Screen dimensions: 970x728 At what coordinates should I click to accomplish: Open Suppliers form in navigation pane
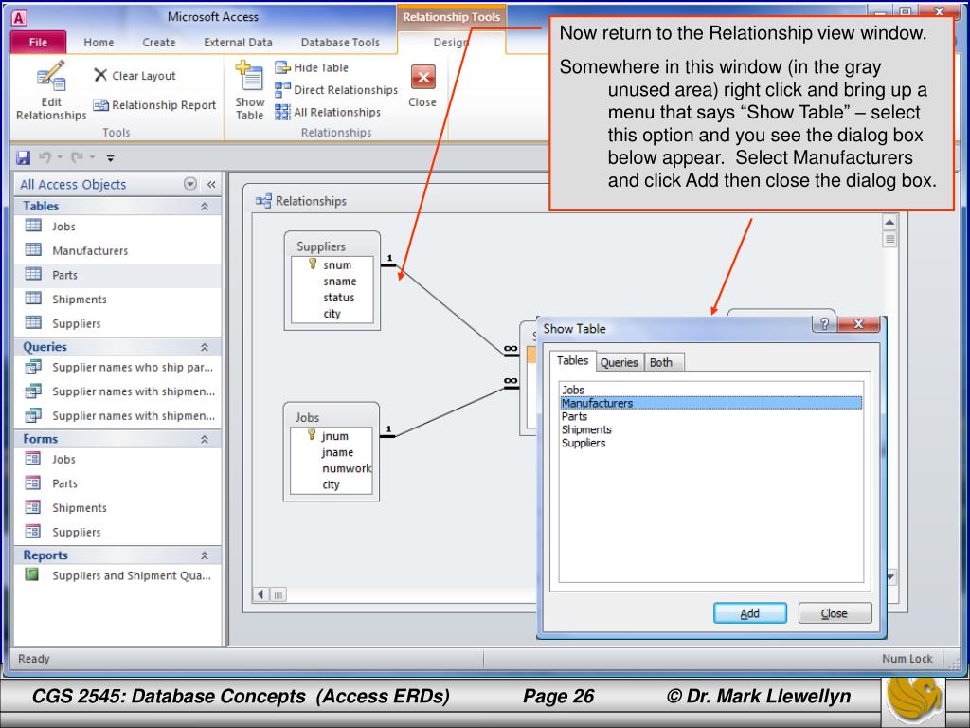117,532
